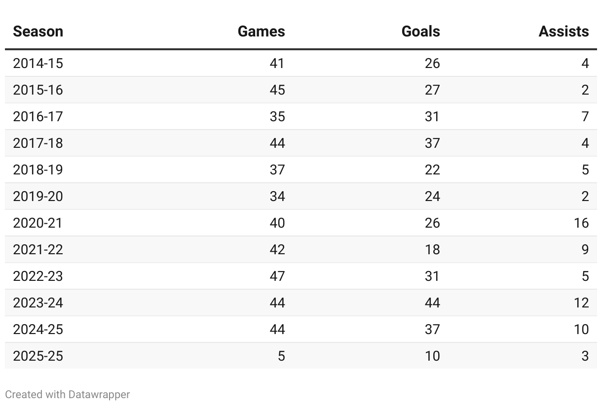Select the 2015-16 season cell
The image size is (602, 406).
point(38,90)
